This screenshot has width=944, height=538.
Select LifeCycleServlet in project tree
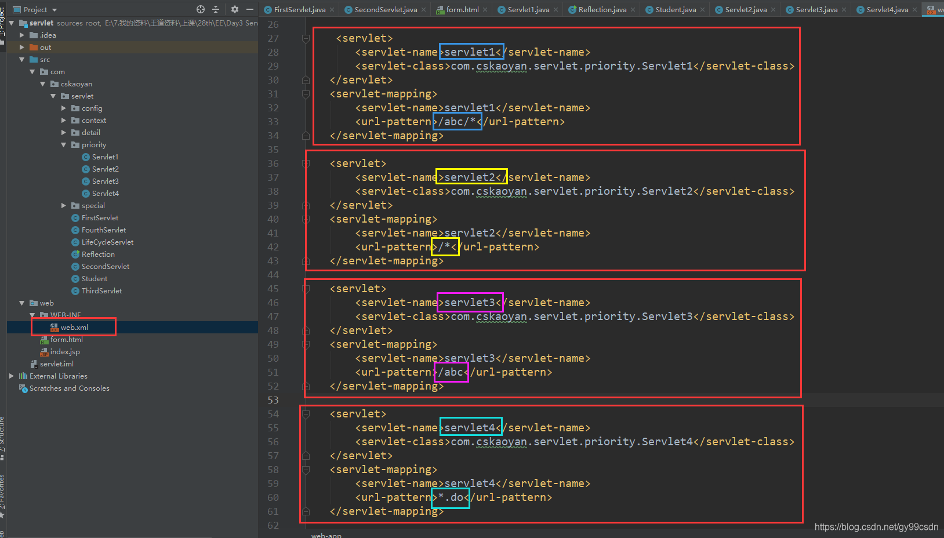point(107,242)
